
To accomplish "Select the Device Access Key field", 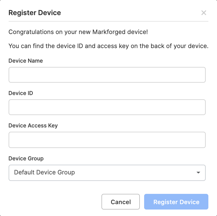I will click(107, 140).
